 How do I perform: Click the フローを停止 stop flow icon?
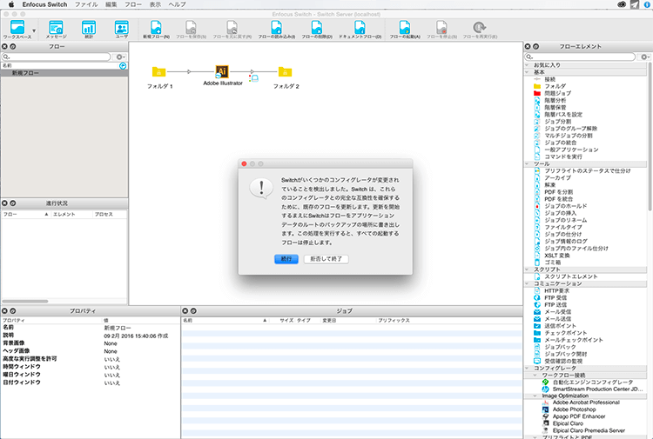[x=441, y=29]
